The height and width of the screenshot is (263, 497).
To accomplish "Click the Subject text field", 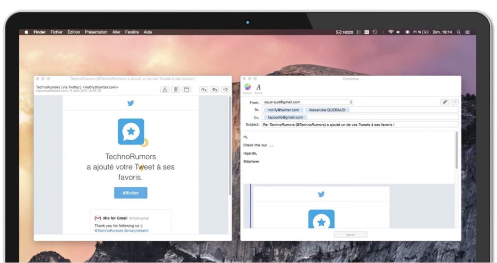I will pos(359,125).
